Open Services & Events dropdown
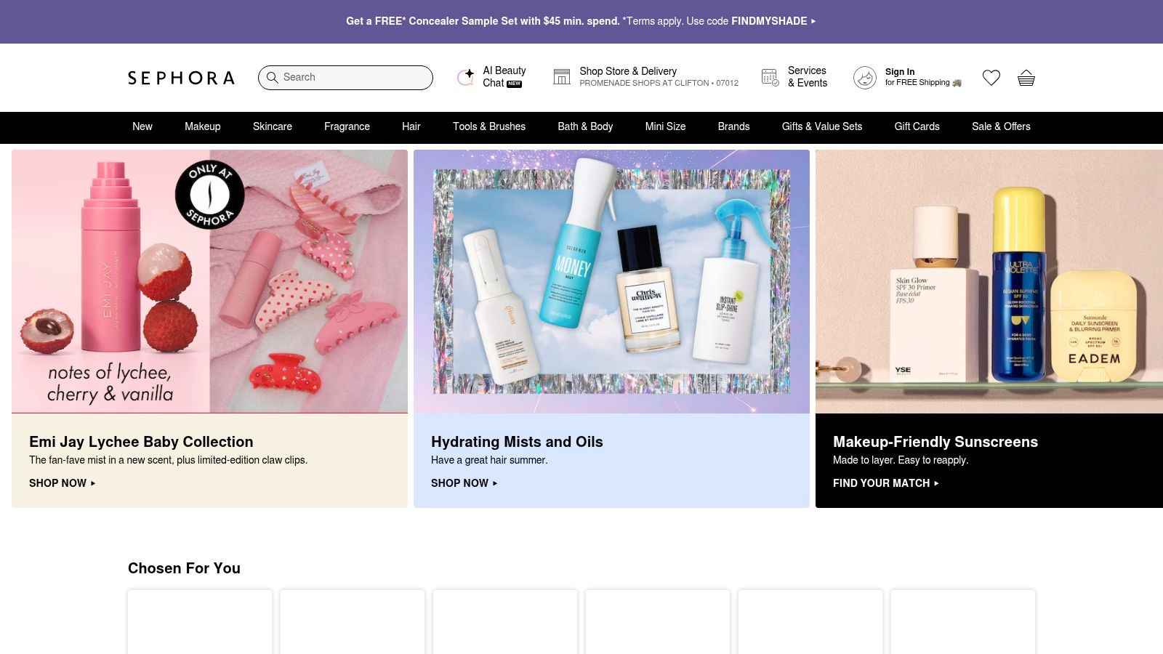This screenshot has height=654, width=1163. pyautogui.click(x=794, y=77)
